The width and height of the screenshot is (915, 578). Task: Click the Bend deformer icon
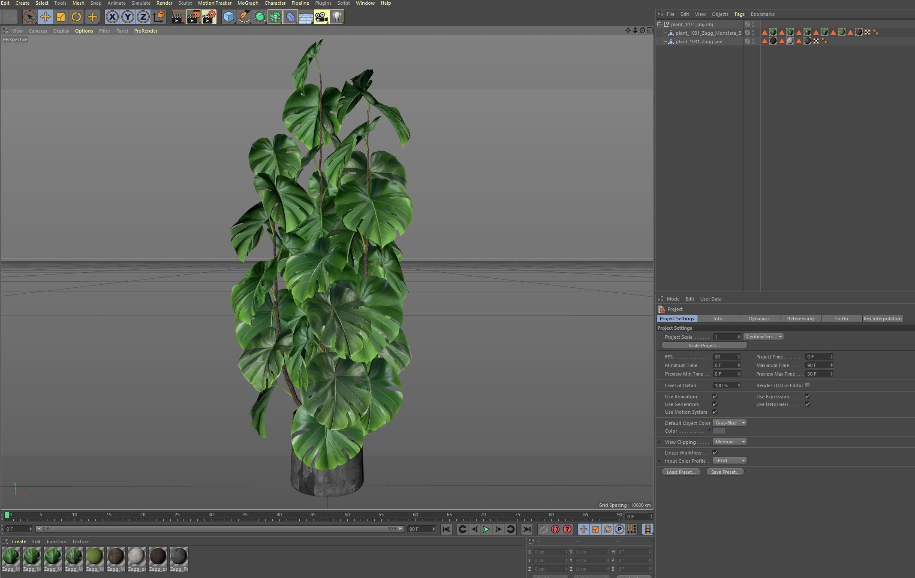point(290,17)
